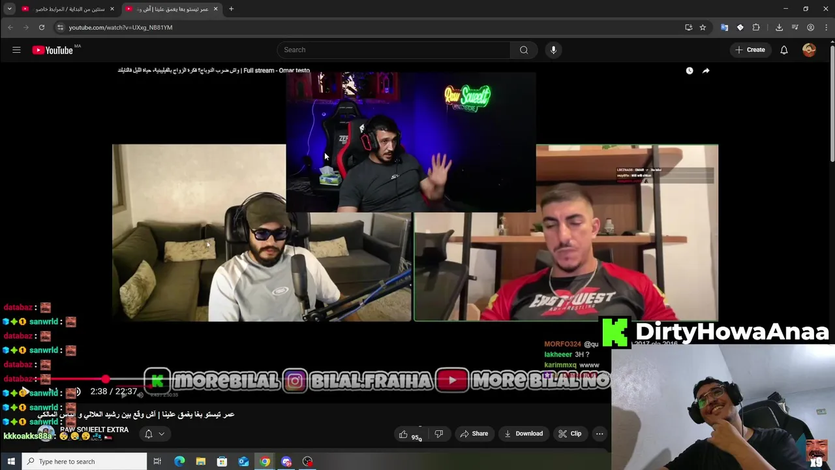
Task: Go to YouTube home via logo
Action: 52,50
